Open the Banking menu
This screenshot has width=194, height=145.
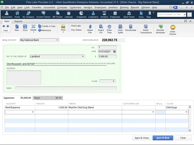[x=124, y=7]
